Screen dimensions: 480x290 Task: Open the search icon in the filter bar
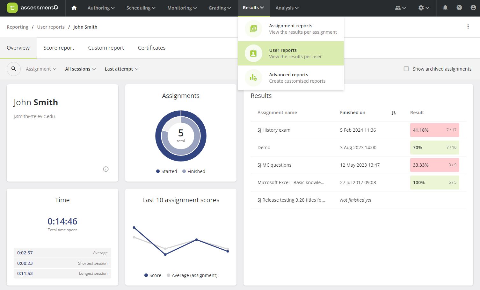coord(13,69)
